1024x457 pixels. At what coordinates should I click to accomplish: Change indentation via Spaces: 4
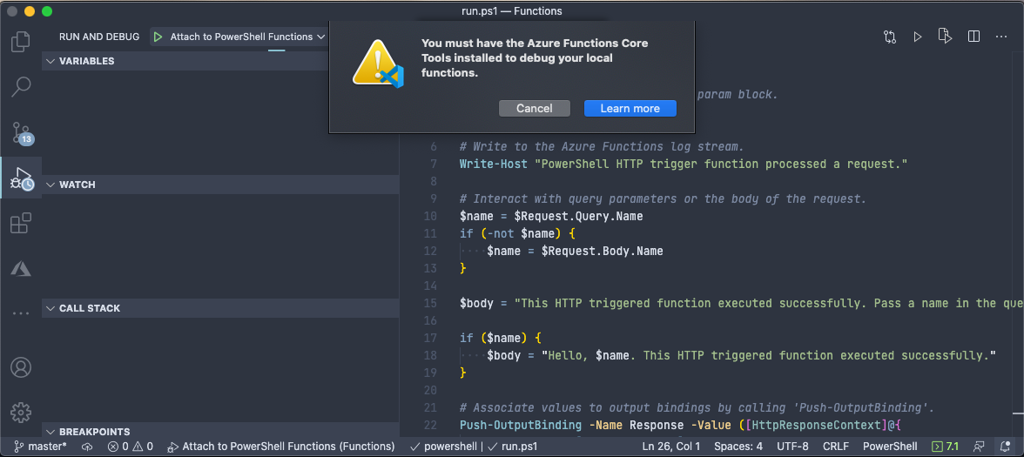point(738,447)
